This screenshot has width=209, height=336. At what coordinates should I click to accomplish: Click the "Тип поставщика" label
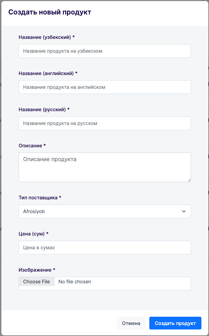[x=40, y=197]
